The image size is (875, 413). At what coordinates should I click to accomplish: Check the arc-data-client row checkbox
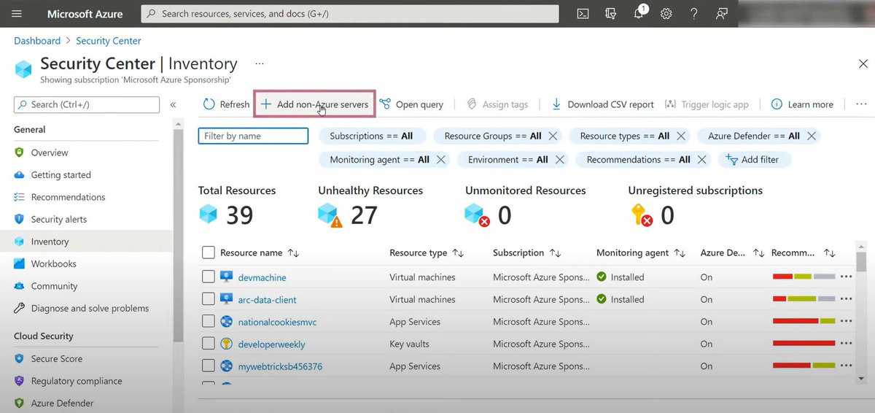point(209,299)
